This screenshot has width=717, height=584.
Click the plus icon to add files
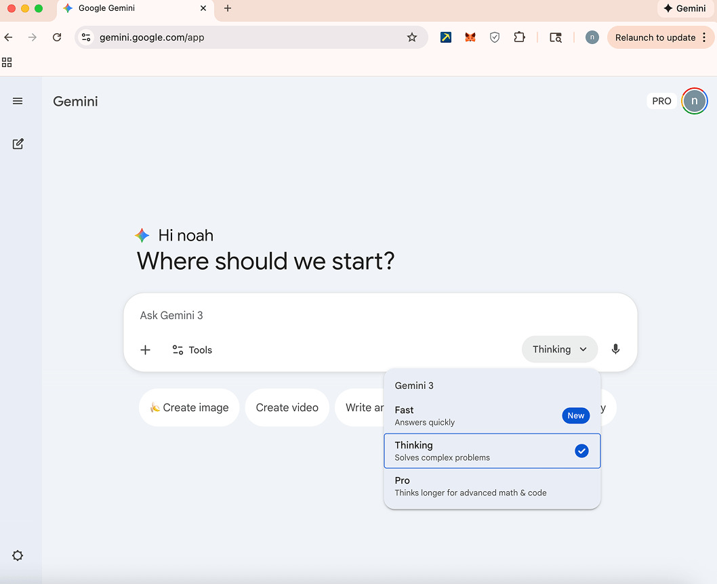point(146,350)
